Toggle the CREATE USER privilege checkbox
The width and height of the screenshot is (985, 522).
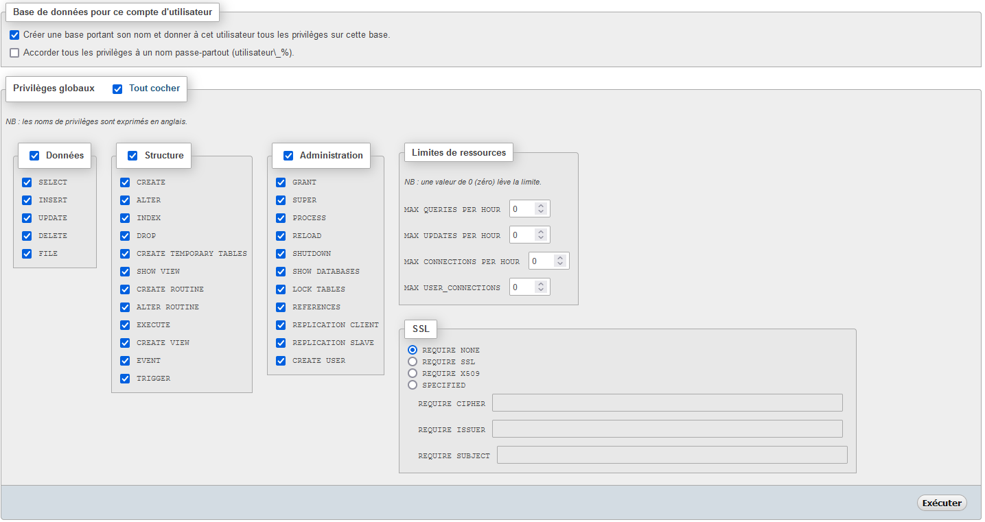point(281,361)
